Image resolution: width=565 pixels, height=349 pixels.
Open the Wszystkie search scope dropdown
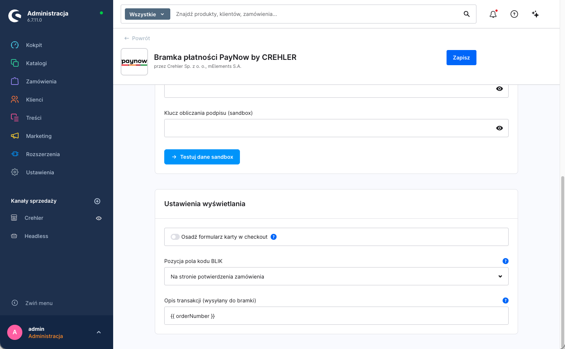tap(148, 14)
